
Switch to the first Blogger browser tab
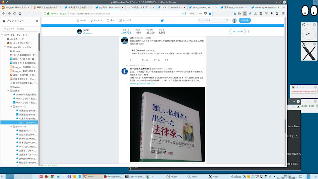16,7
